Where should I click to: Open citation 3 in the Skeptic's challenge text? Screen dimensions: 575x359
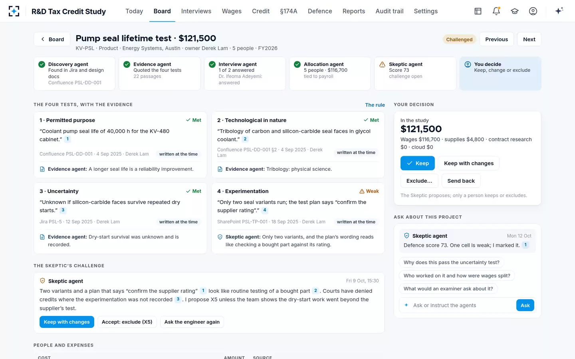[x=178, y=299]
